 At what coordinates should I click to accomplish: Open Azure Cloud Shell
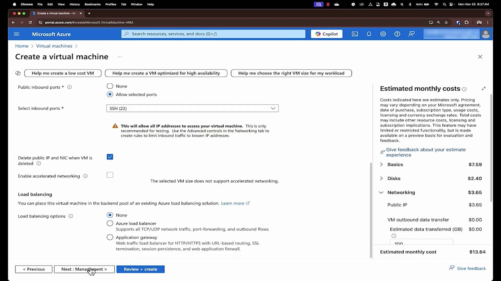pos(354,34)
